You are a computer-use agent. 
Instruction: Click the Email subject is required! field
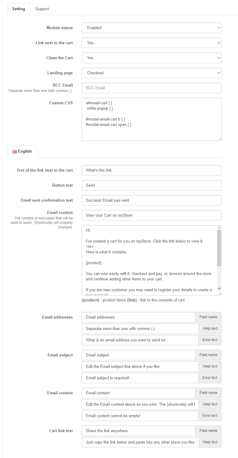[140, 378]
